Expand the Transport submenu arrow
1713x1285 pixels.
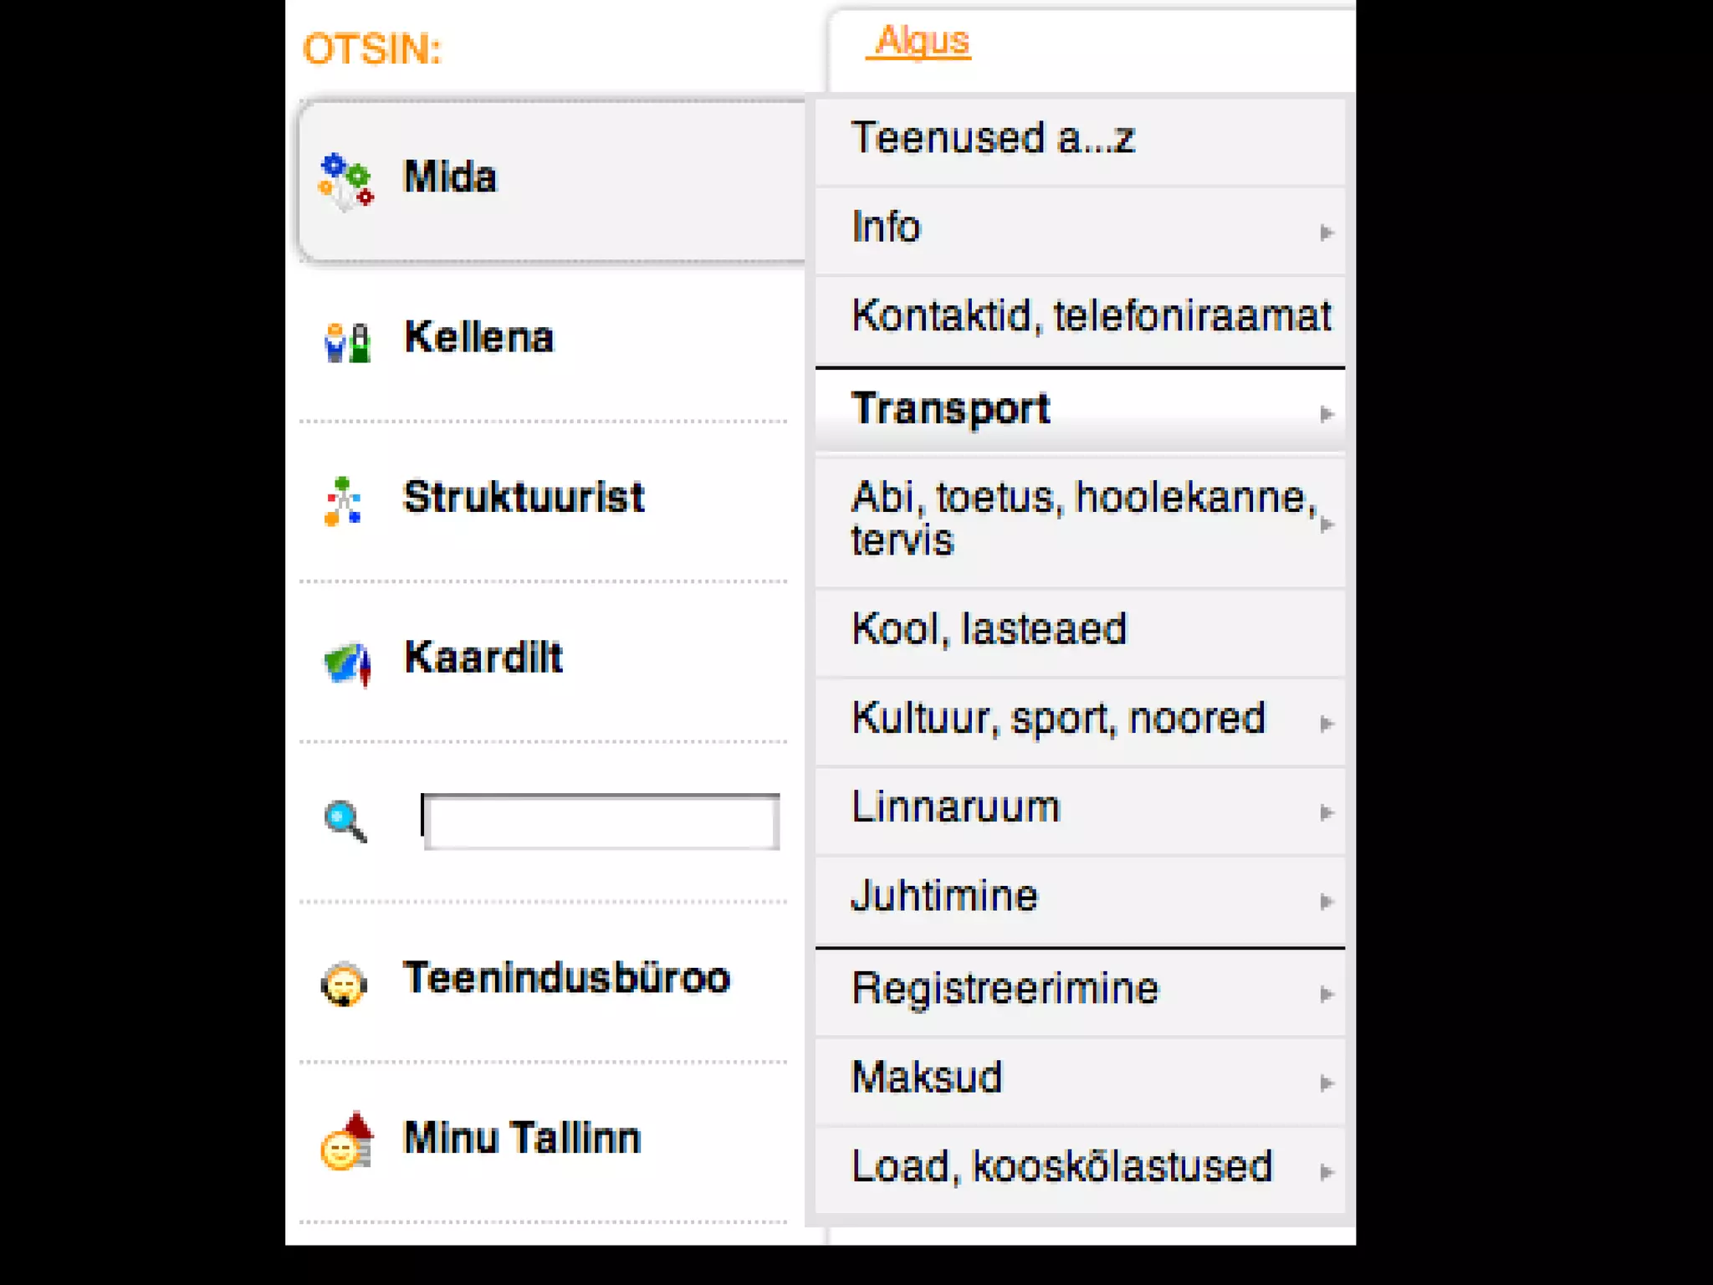click(1326, 413)
